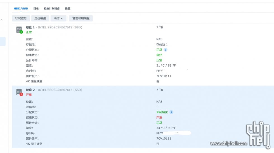
Task: Switch to the HDD/SSD tab
Action: pos(21,9)
